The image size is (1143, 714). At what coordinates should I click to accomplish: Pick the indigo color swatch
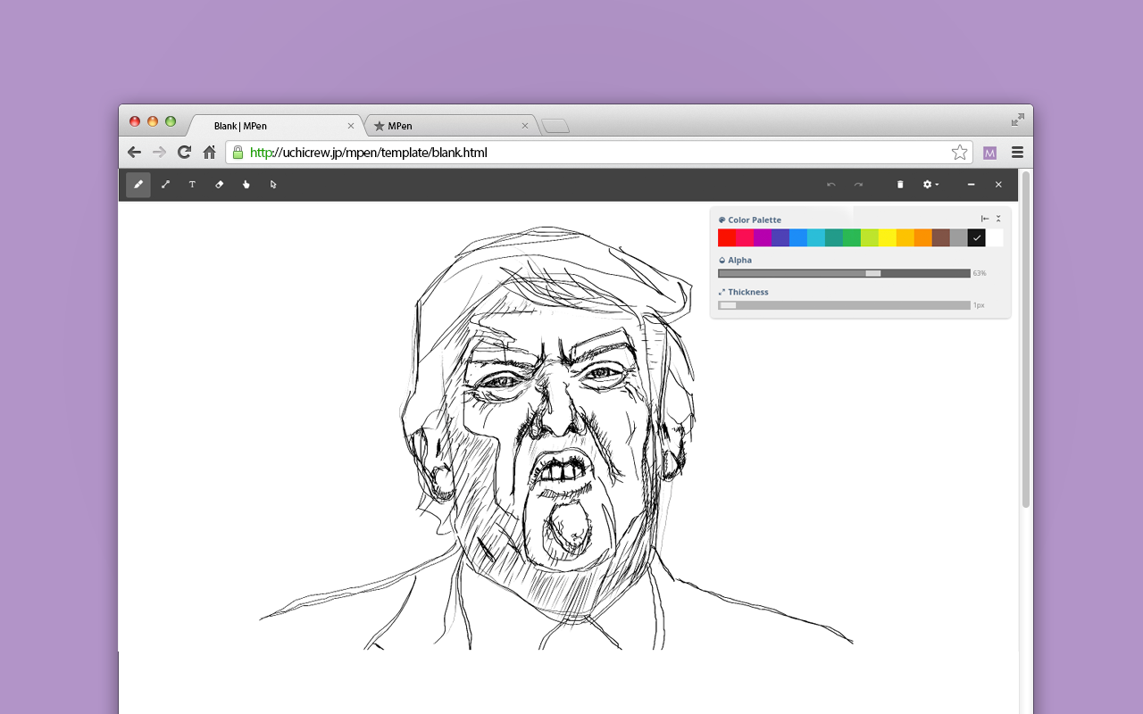tap(780, 237)
